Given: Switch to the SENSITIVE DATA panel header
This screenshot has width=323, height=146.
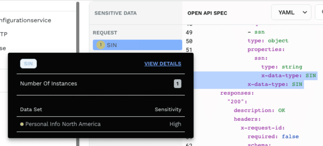Looking at the screenshot, I should [115, 13].
